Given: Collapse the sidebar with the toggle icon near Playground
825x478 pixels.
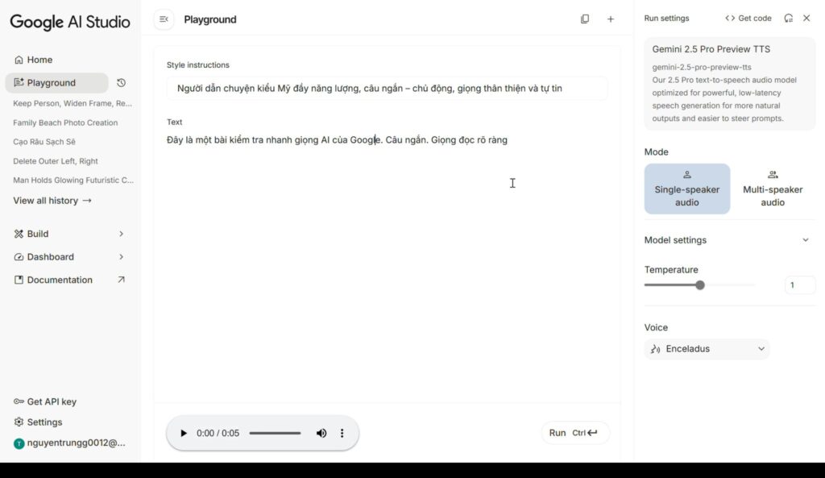Looking at the screenshot, I should coord(164,19).
